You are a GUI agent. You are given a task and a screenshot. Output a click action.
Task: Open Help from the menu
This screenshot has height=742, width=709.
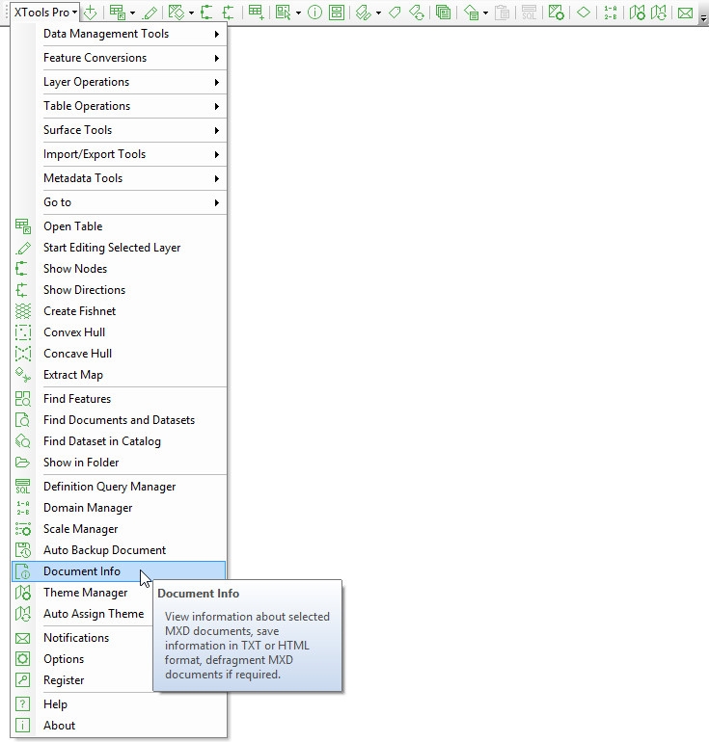(x=119, y=705)
